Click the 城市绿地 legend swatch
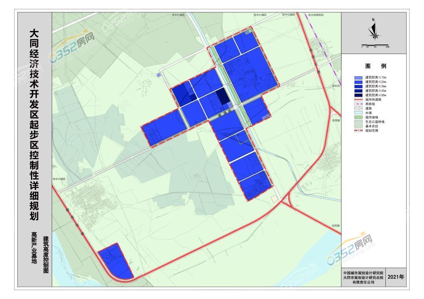 [x=358, y=117]
